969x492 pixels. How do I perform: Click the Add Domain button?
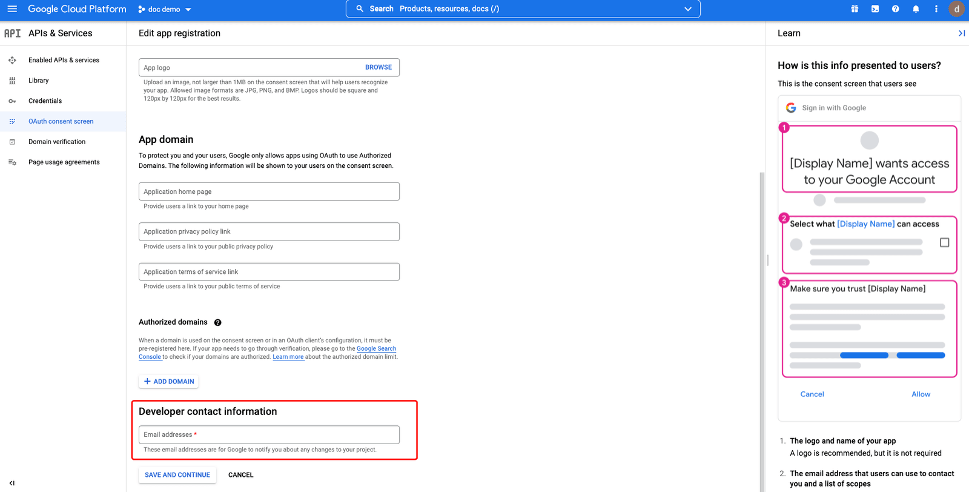(x=169, y=381)
